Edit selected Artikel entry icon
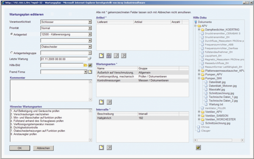This screenshot has width=254, height=159. [116, 56]
